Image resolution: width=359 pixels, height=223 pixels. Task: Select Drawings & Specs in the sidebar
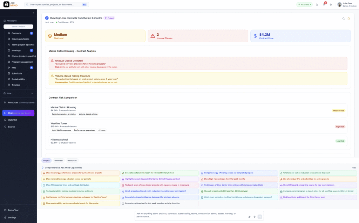point(19,39)
